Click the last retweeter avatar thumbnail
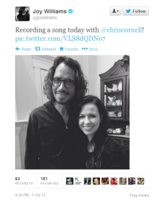164x206 pixels. click(x=141, y=181)
